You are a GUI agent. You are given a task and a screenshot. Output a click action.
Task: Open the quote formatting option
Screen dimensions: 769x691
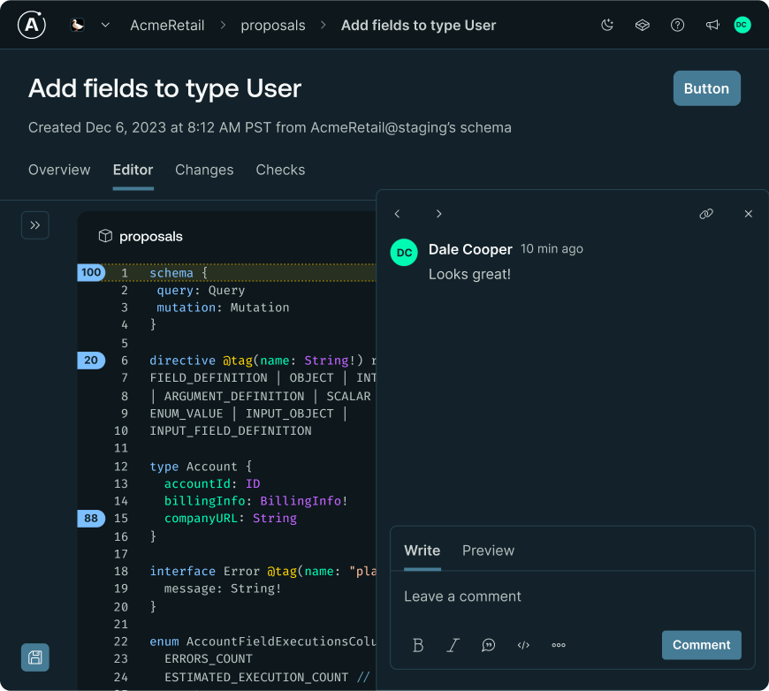pos(488,645)
